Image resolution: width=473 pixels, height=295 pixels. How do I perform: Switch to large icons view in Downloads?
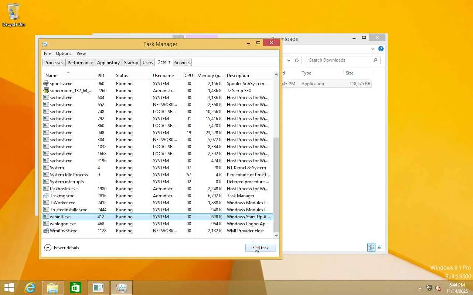[x=380, y=247]
